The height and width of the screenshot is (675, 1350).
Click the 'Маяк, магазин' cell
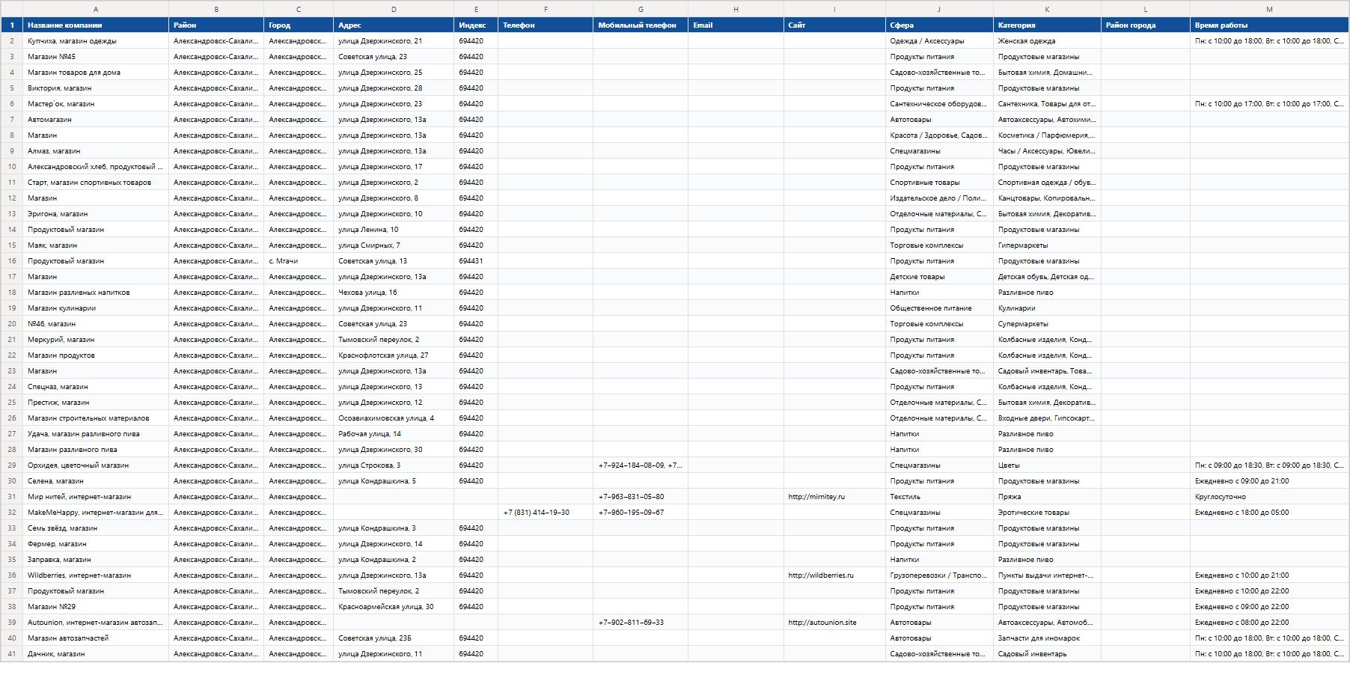tap(96, 245)
